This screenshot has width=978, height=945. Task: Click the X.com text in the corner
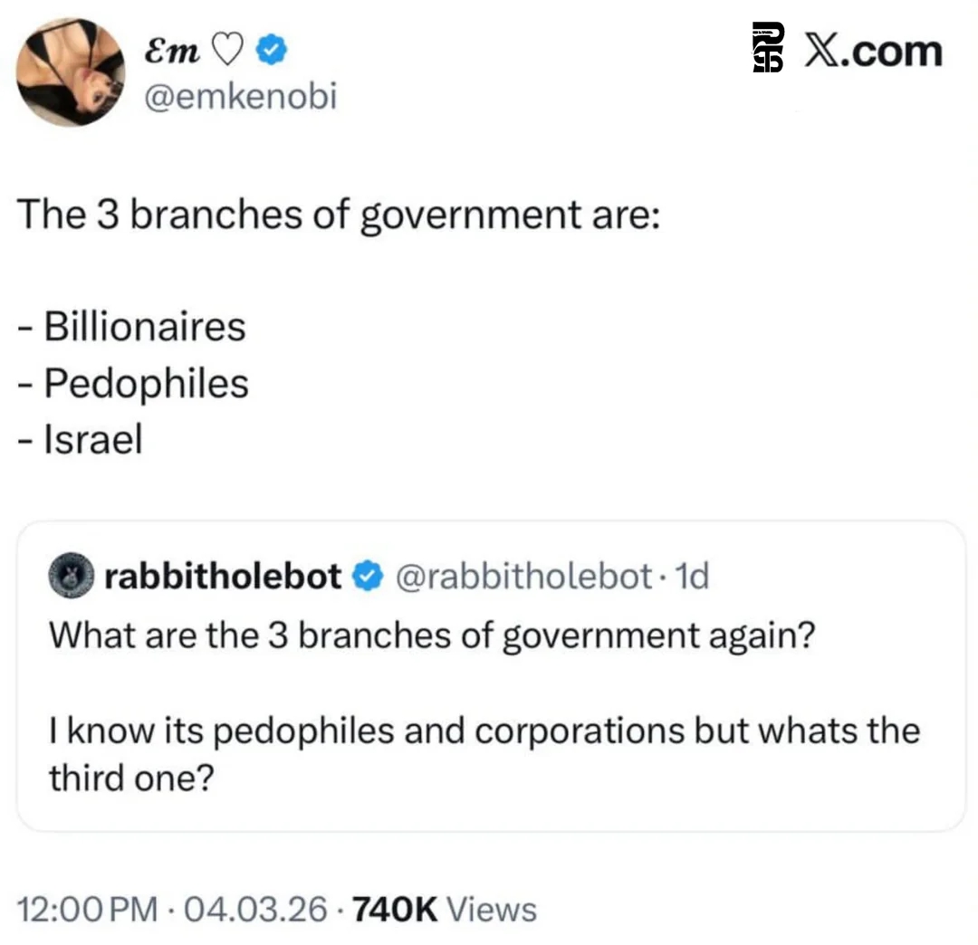(x=873, y=52)
